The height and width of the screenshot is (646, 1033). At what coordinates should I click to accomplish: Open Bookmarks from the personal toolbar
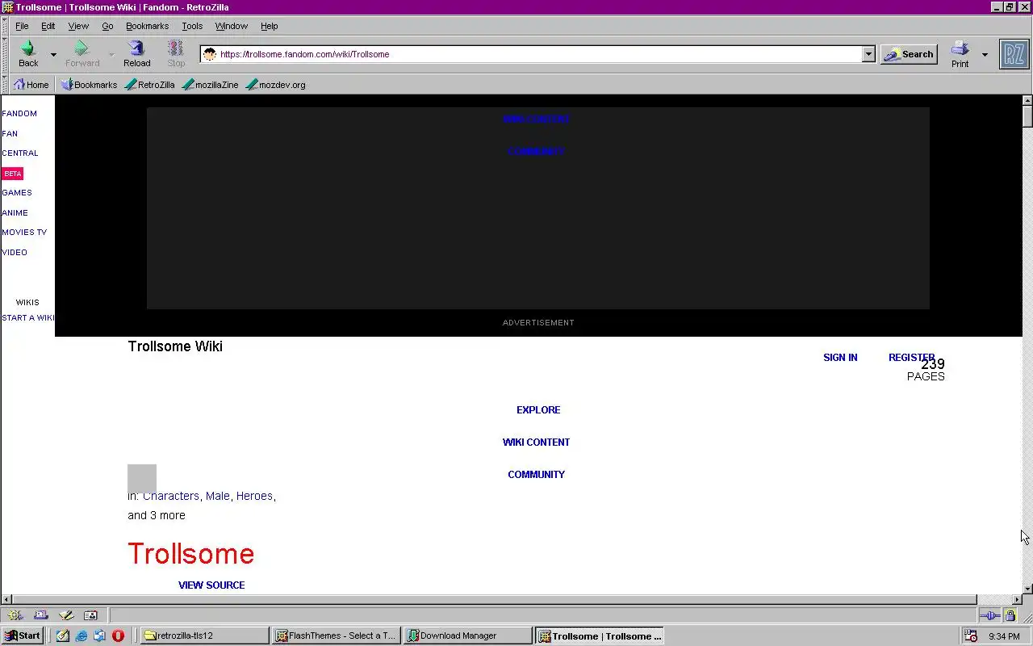(x=89, y=84)
